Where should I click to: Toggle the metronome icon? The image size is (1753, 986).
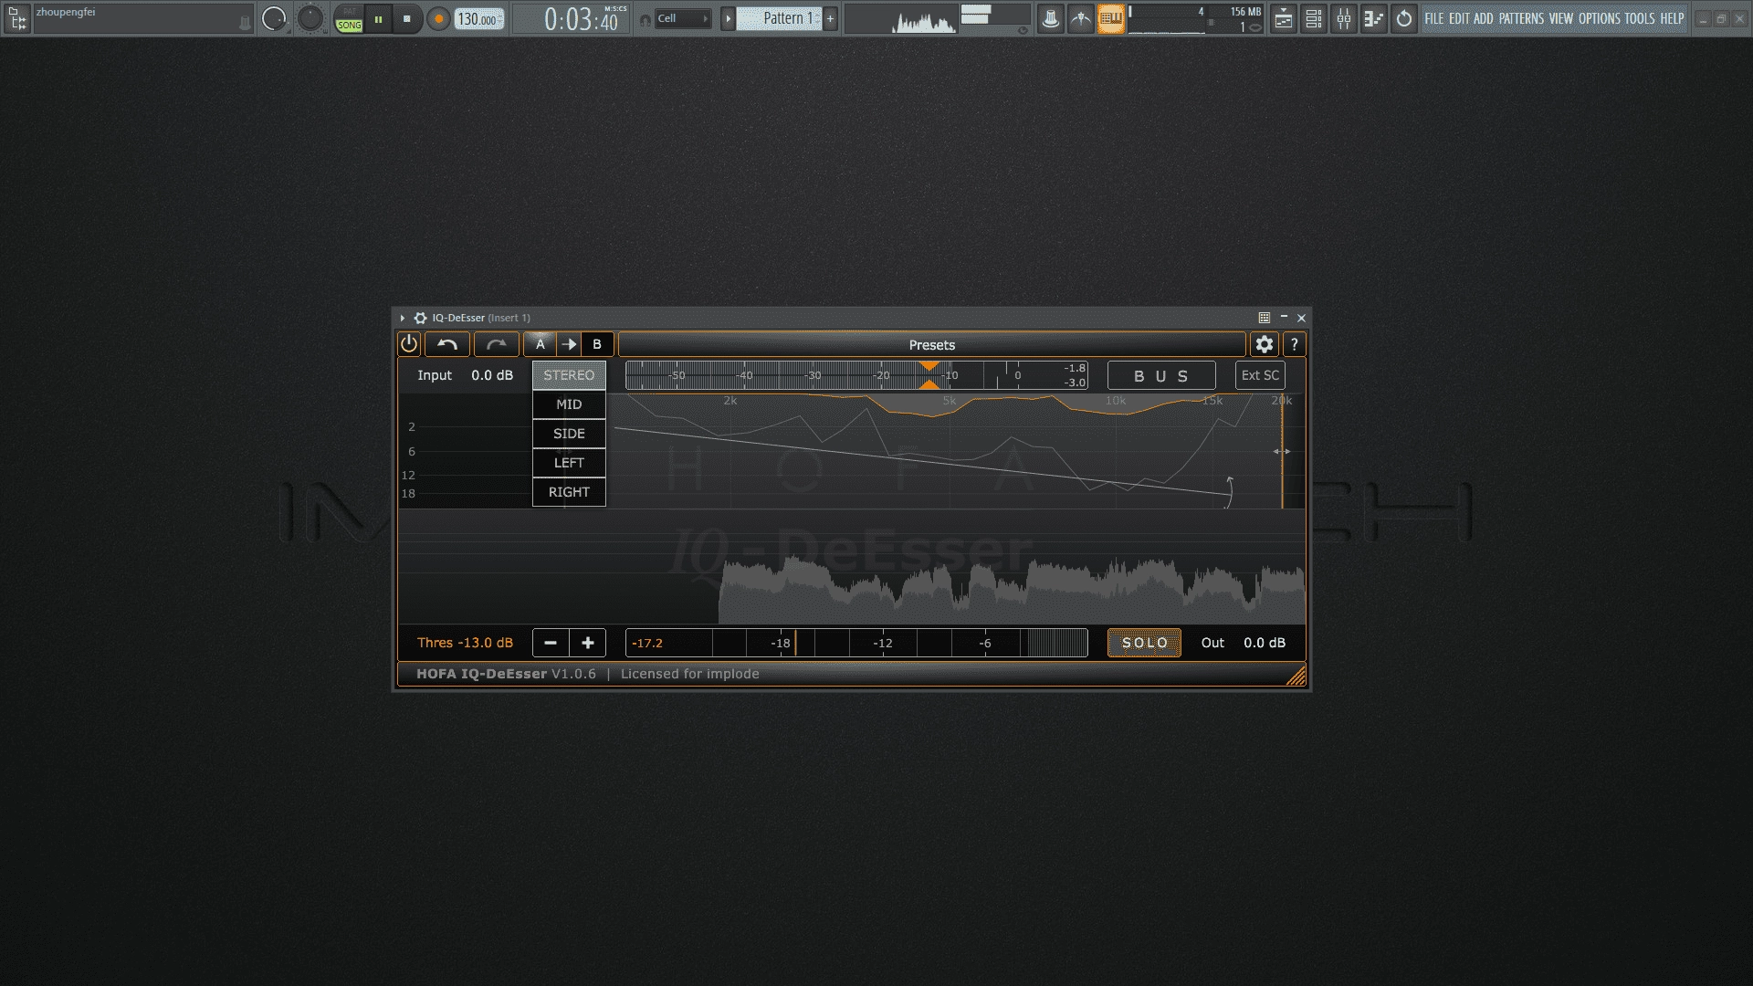click(x=1051, y=18)
